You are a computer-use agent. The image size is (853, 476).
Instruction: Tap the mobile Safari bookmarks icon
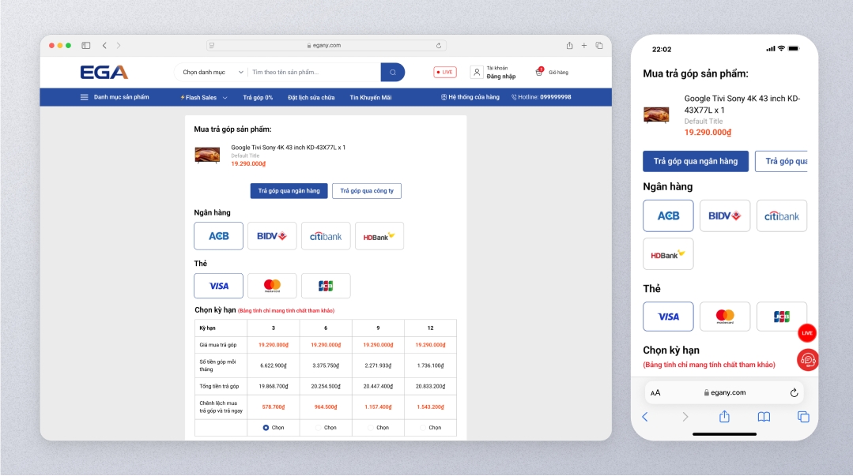coord(764,417)
